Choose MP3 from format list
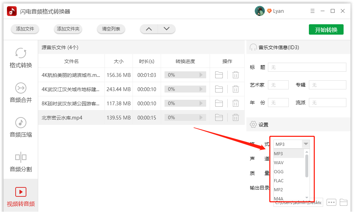The image size is (354, 212). click(288, 154)
